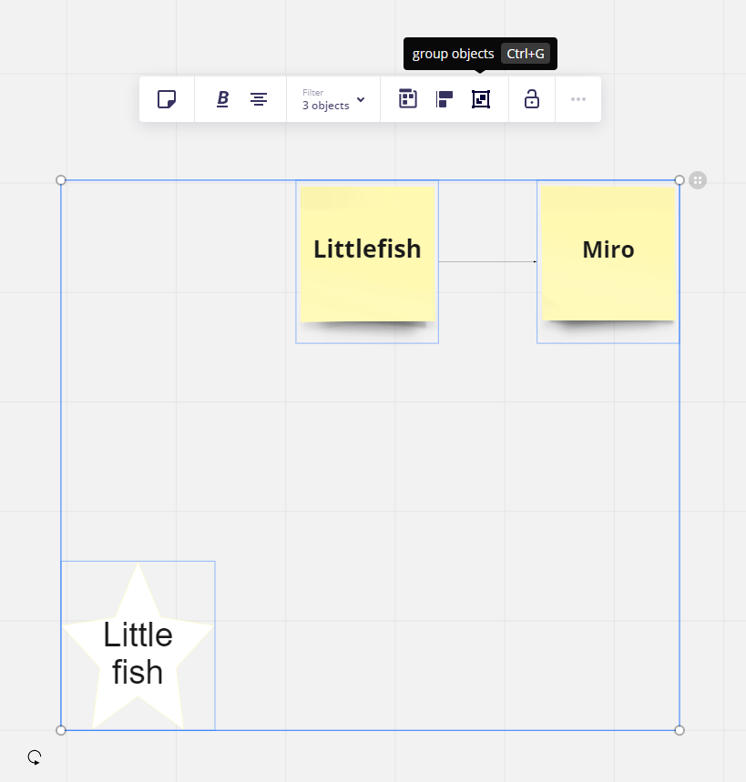Open the text alignment options

(259, 99)
